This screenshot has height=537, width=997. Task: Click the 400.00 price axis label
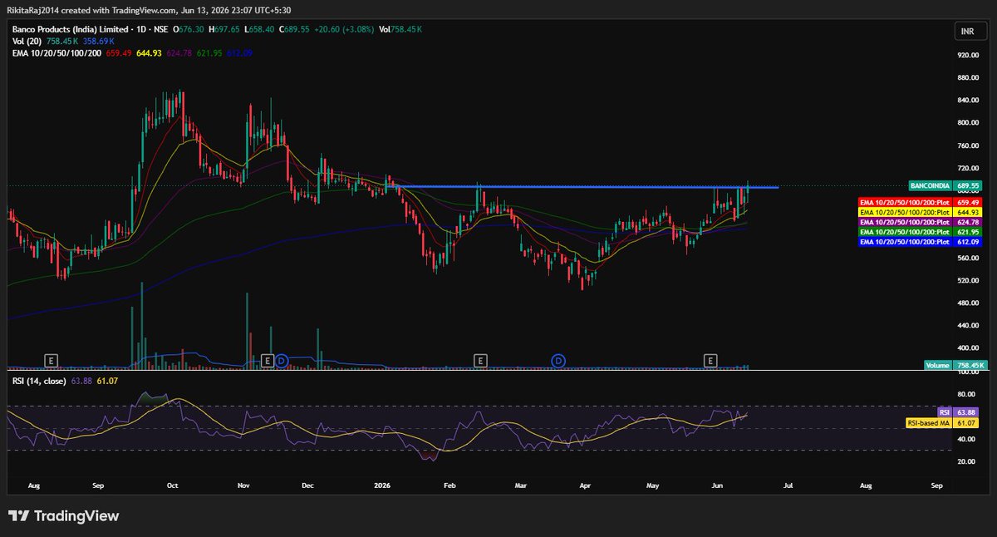pyautogui.click(x=969, y=348)
